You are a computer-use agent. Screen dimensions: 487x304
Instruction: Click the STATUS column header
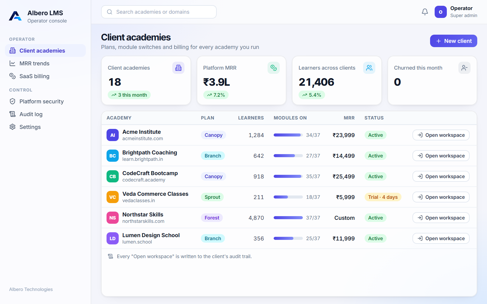[374, 118]
